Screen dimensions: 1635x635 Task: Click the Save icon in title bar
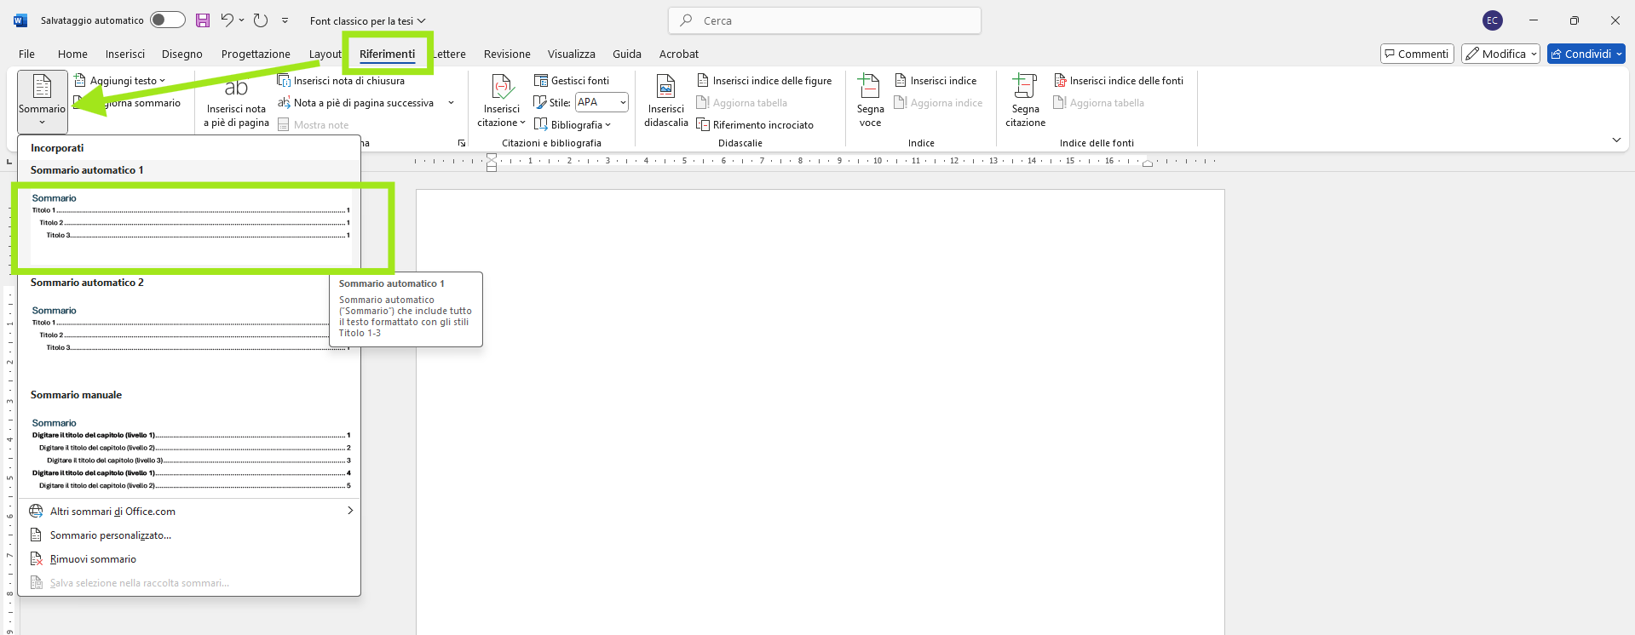coord(203,20)
